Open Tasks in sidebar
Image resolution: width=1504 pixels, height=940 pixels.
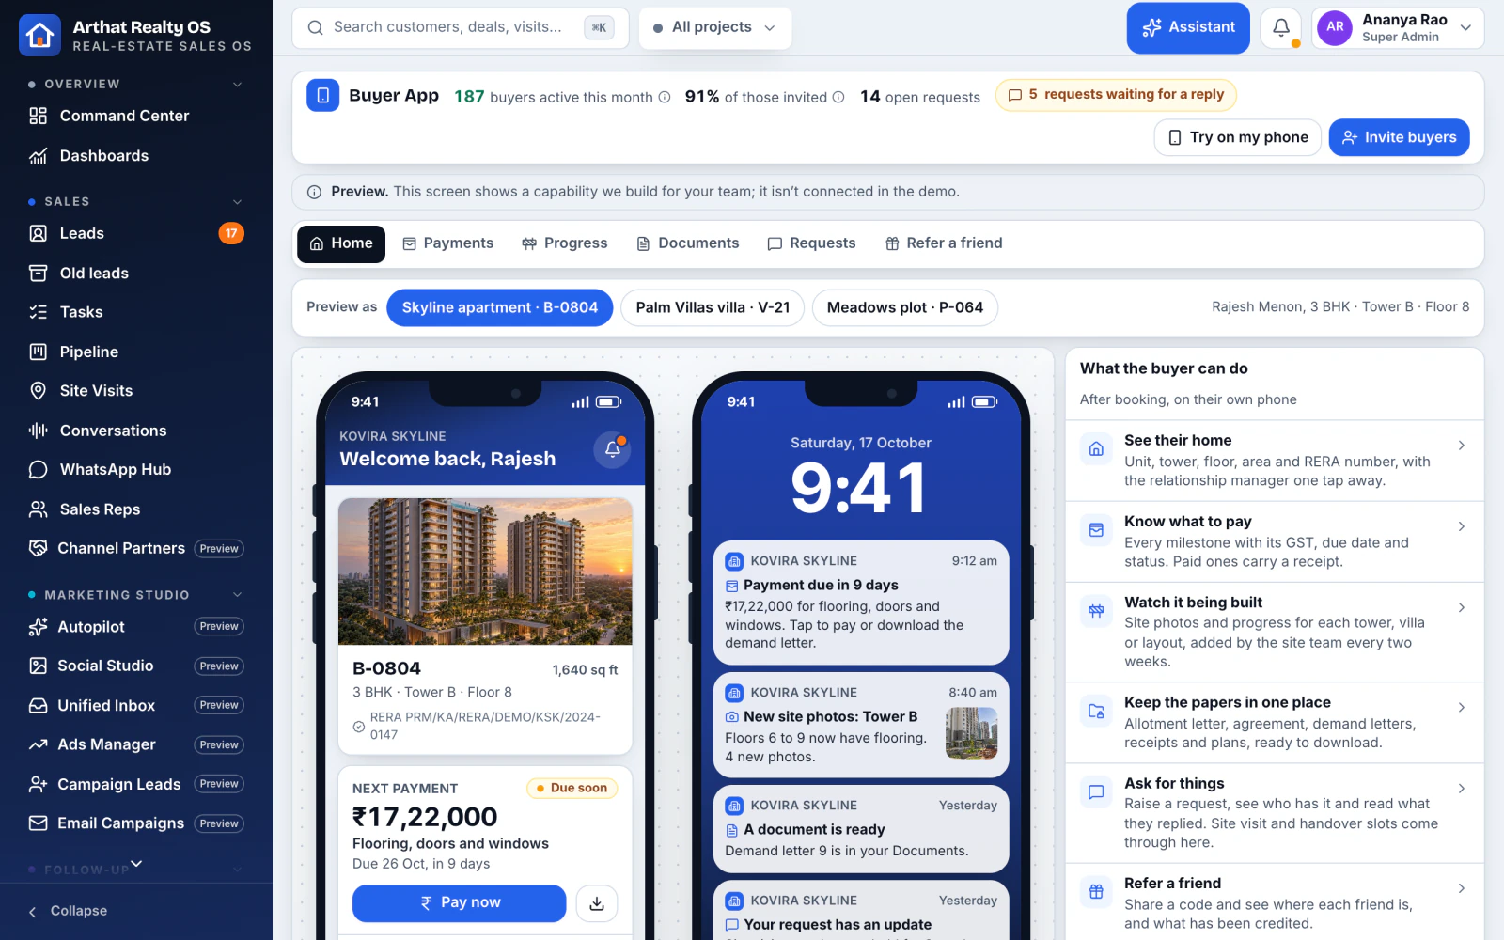coord(136,312)
